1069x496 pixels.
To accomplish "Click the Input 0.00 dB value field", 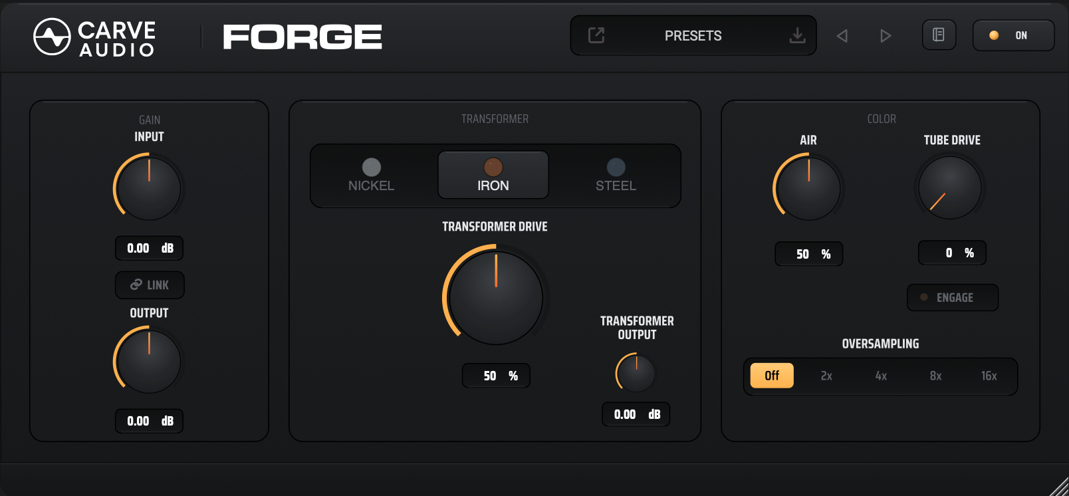I will [x=150, y=248].
